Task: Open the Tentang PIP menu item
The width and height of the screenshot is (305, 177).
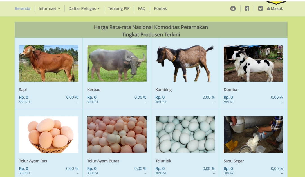Action: pyautogui.click(x=119, y=8)
